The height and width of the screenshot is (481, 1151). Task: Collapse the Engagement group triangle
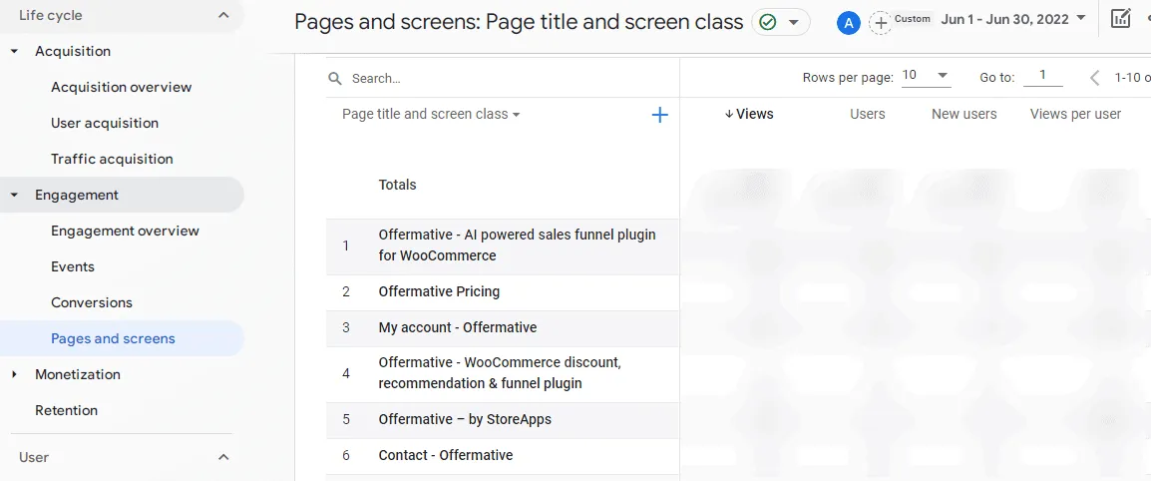pos(14,196)
